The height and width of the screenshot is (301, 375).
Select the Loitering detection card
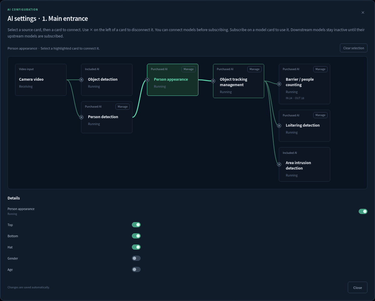click(305, 126)
